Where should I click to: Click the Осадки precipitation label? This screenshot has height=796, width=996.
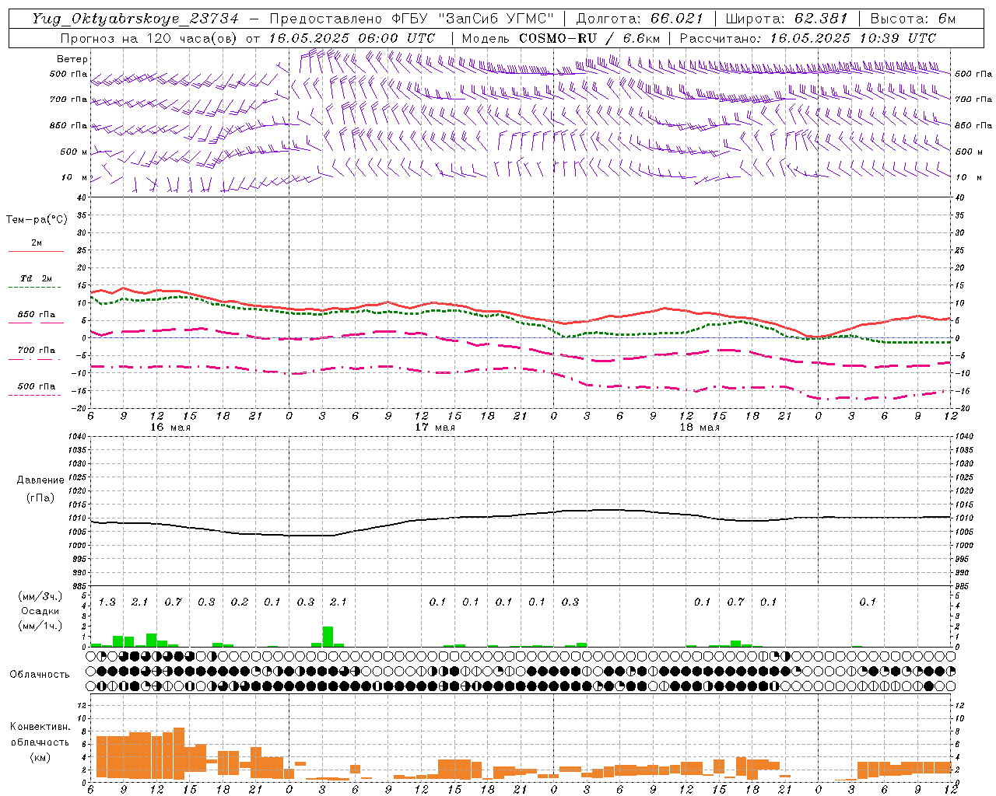click(40, 611)
